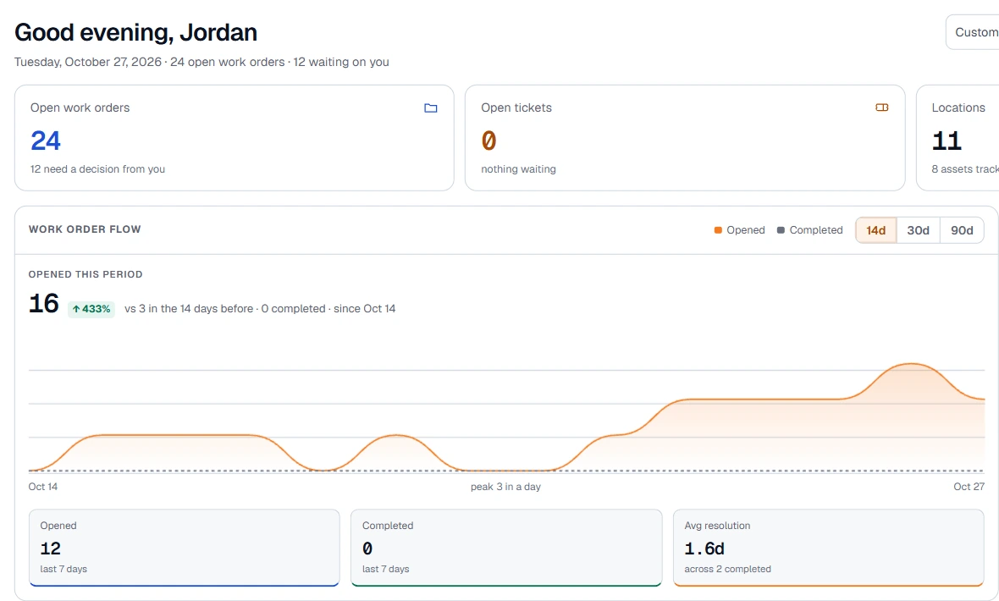Image resolution: width=999 pixels, height=601 pixels.
Task: Click the WORK ORDER FLOW heading
Action: (85, 229)
